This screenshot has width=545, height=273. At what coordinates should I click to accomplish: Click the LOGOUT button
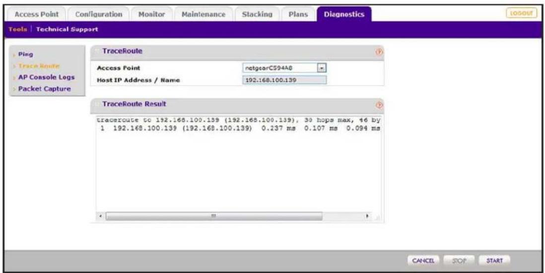(x=521, y=13)
